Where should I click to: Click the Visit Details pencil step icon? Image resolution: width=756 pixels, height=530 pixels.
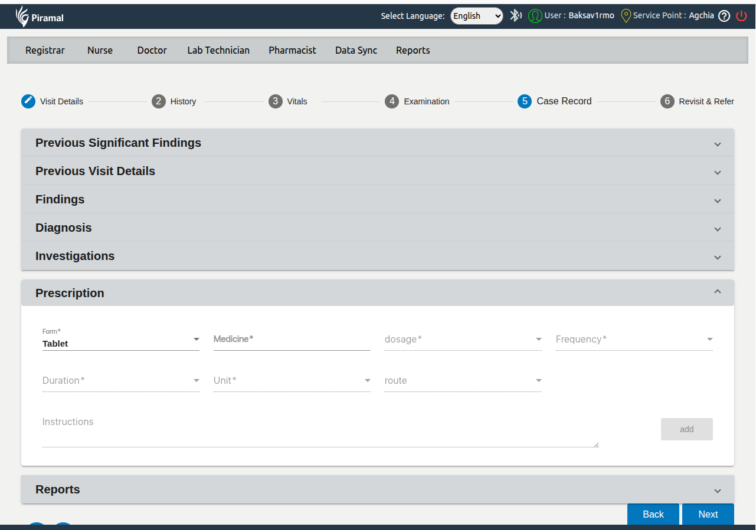click(28, 101)
